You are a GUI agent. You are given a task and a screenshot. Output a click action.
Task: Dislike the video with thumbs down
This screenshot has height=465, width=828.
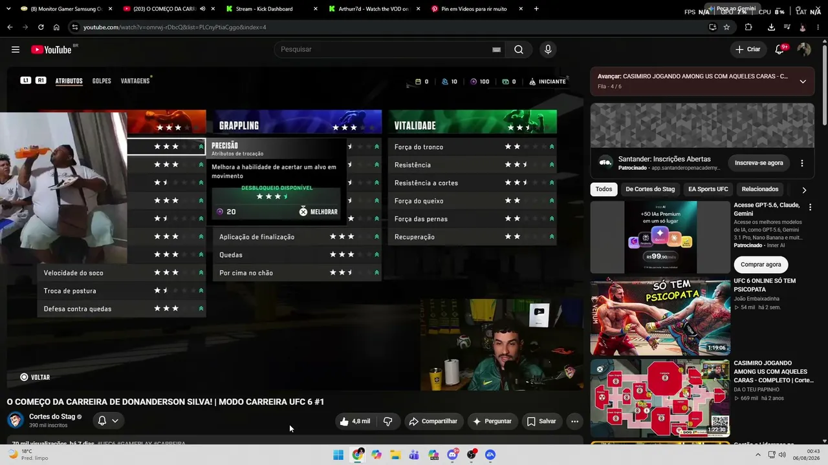tap(388, 421)
